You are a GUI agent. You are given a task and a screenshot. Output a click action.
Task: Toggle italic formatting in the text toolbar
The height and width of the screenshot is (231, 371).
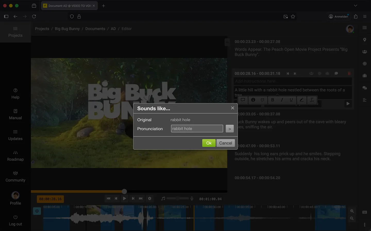tap(282, 100)
